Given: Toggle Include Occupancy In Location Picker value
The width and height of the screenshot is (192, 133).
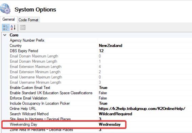Looking at the screenshot, I should [103, 103].
